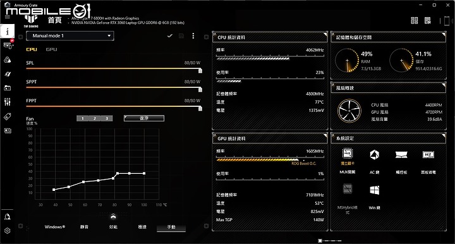Open the GameVisual sidebar icon
The image size is (455, 244).
tap(8, 74)
